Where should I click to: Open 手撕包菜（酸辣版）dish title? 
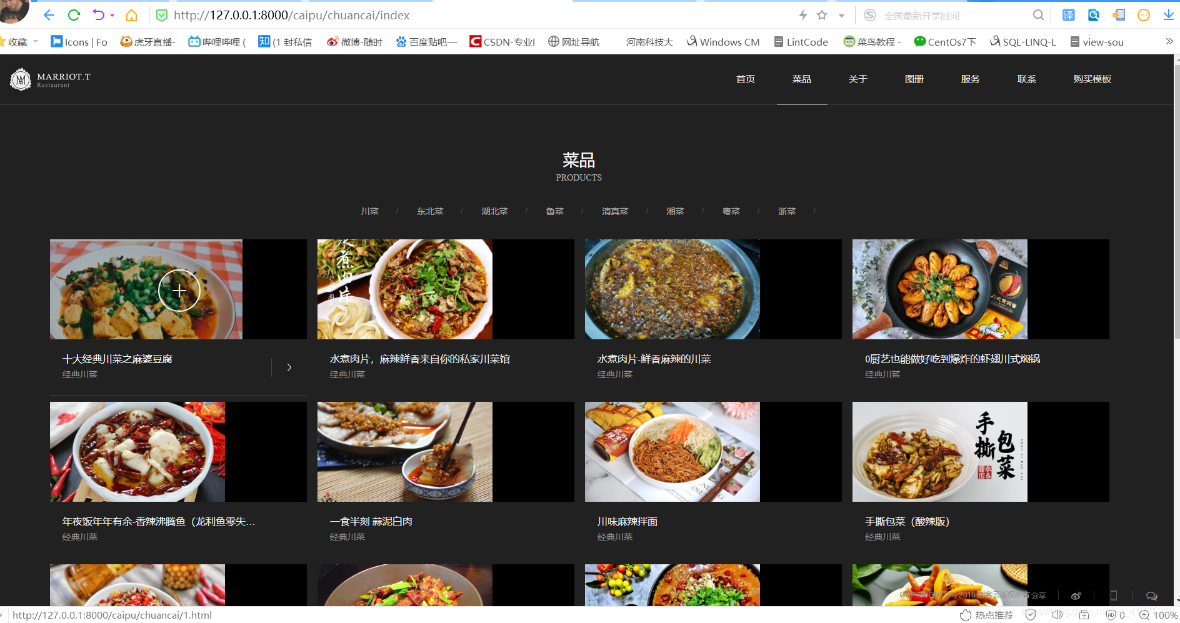pos(907,522)
